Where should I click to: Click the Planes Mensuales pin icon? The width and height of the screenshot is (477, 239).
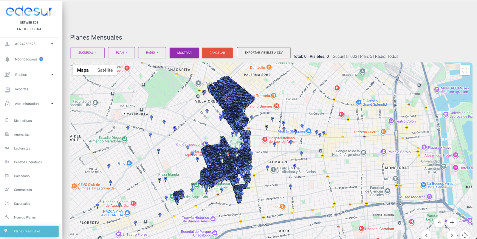6,231
